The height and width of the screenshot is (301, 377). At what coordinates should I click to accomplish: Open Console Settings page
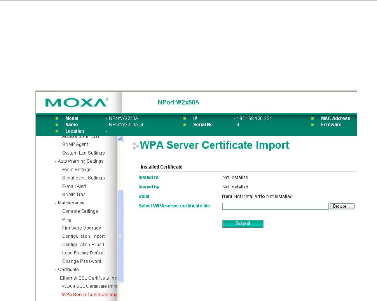(80, 211)
